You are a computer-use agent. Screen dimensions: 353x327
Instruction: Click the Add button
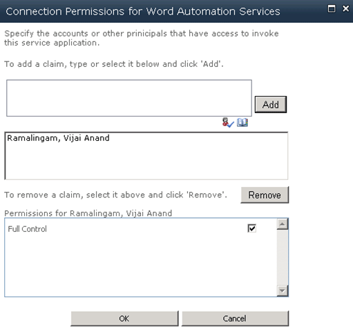[271, 105]
